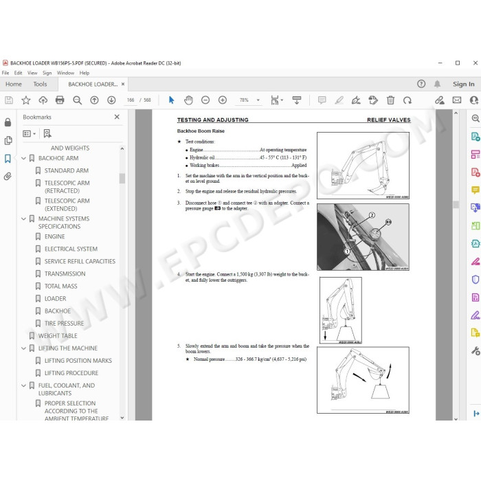Open the Edit menu
This screenshot has width=481, height=481.
(18, 73)
